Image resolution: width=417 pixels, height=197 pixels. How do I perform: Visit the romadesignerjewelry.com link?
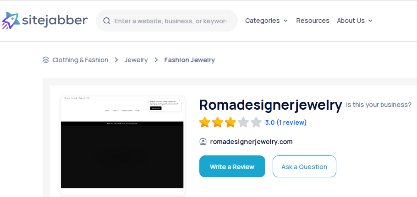251,142
